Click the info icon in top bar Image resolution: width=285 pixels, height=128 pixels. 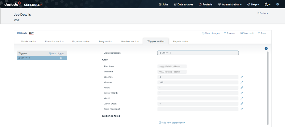point(277,4)
